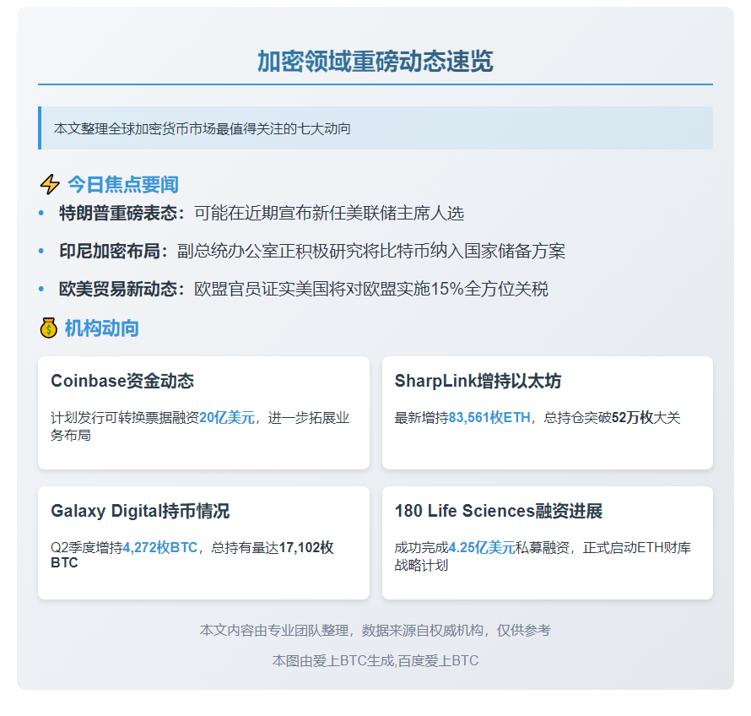Viewport: 751px width, 716px height.
Task: Click the 机构动向 section heading
Action: click(x=101, y=328)
